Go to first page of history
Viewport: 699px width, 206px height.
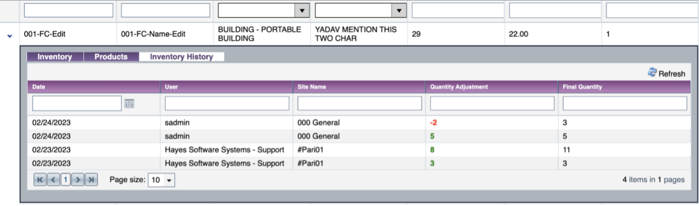click(40, 180)
